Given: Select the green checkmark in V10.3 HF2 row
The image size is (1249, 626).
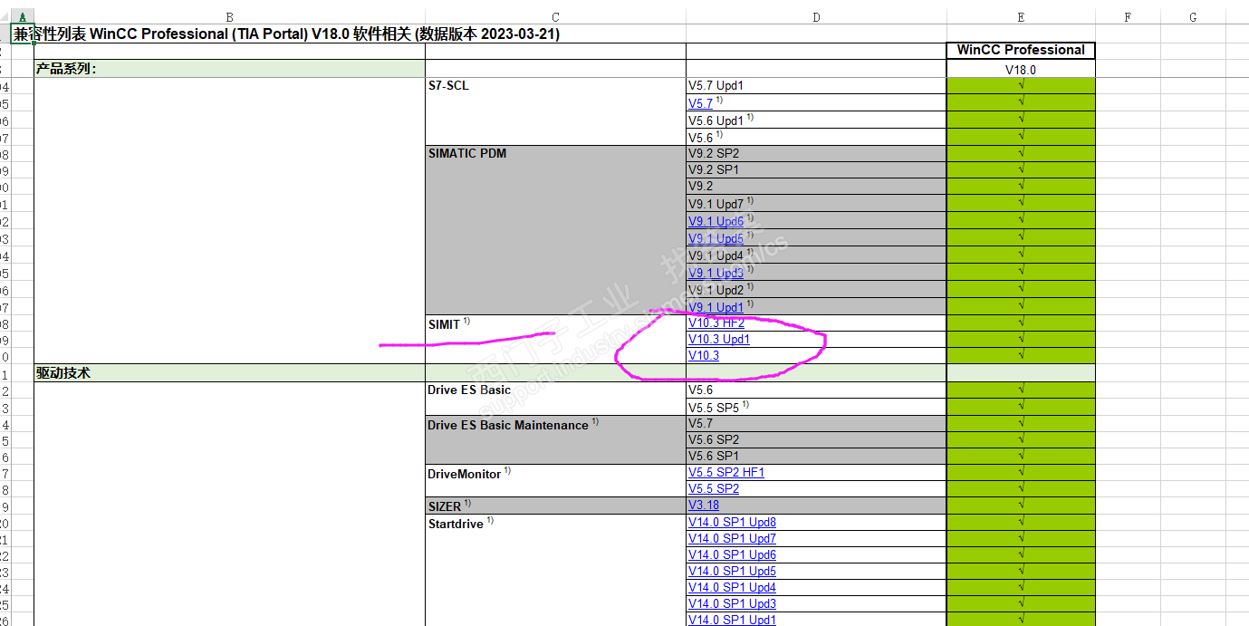Looking at the screenshot, I should tap(1021, 323).
